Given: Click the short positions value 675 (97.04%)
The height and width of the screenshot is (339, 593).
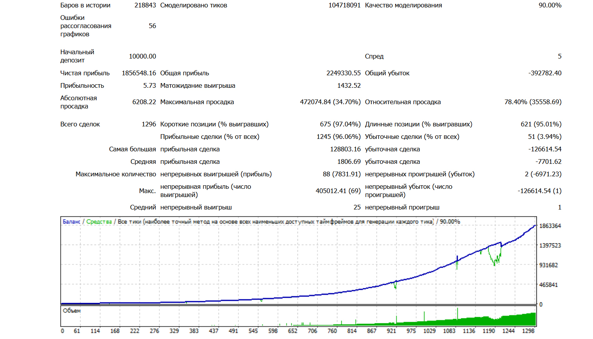Looking at the screenshot, I should click(x=340, y=124).
